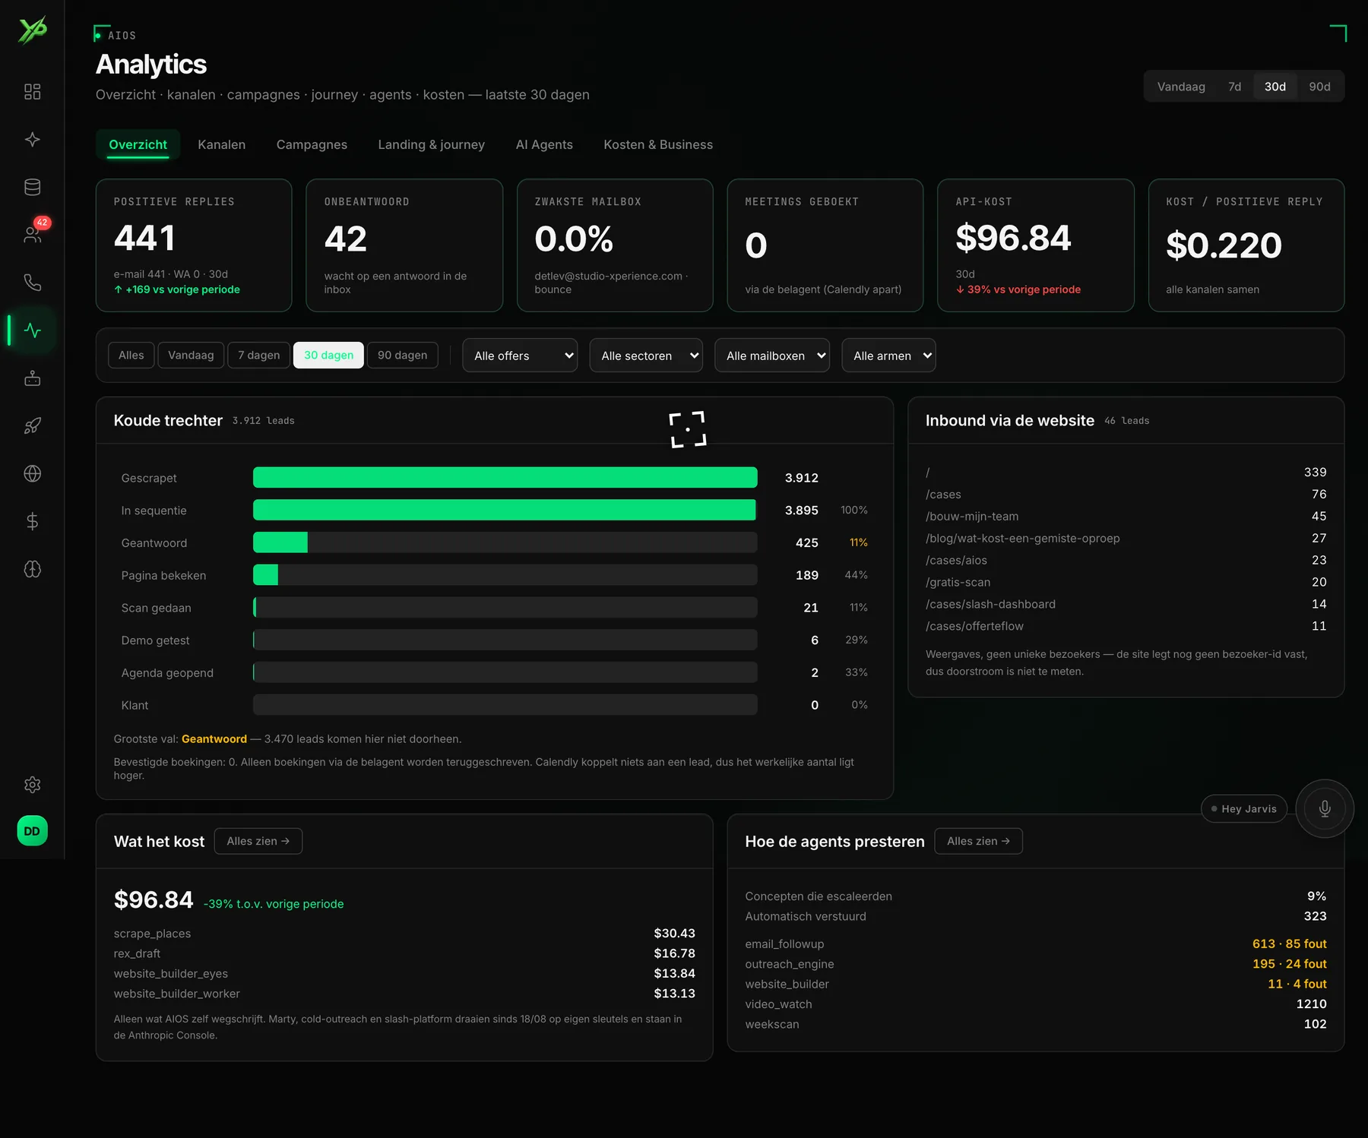Switch to the Kanalen tab
The height and width of the screenshot is (1138, 1368).
pos(221,144)
